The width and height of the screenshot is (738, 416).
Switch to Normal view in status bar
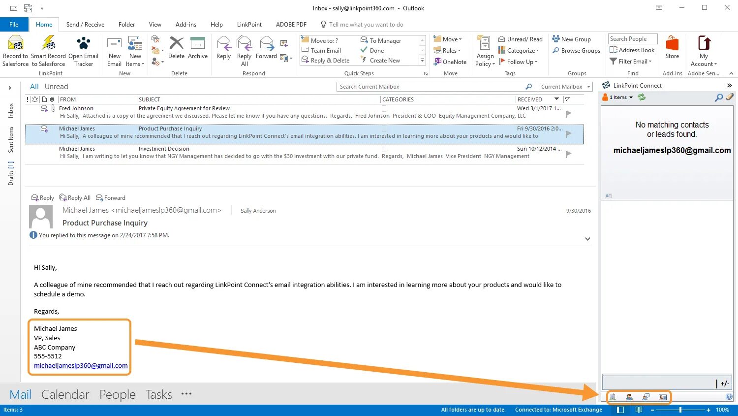click(x=620, y=410)
